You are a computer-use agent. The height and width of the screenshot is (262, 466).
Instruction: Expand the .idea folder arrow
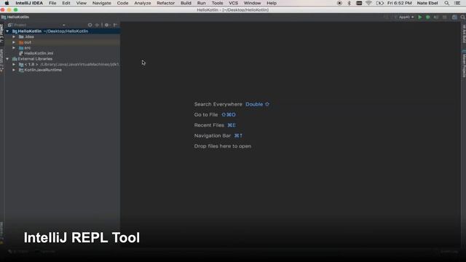[14, 37]
